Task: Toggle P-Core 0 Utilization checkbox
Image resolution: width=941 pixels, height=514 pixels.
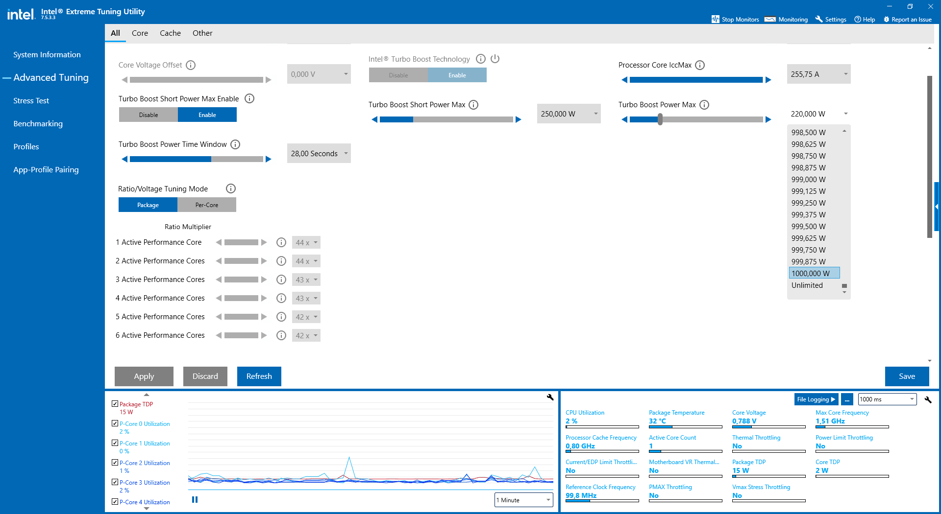Action: (x=115, y=423)
